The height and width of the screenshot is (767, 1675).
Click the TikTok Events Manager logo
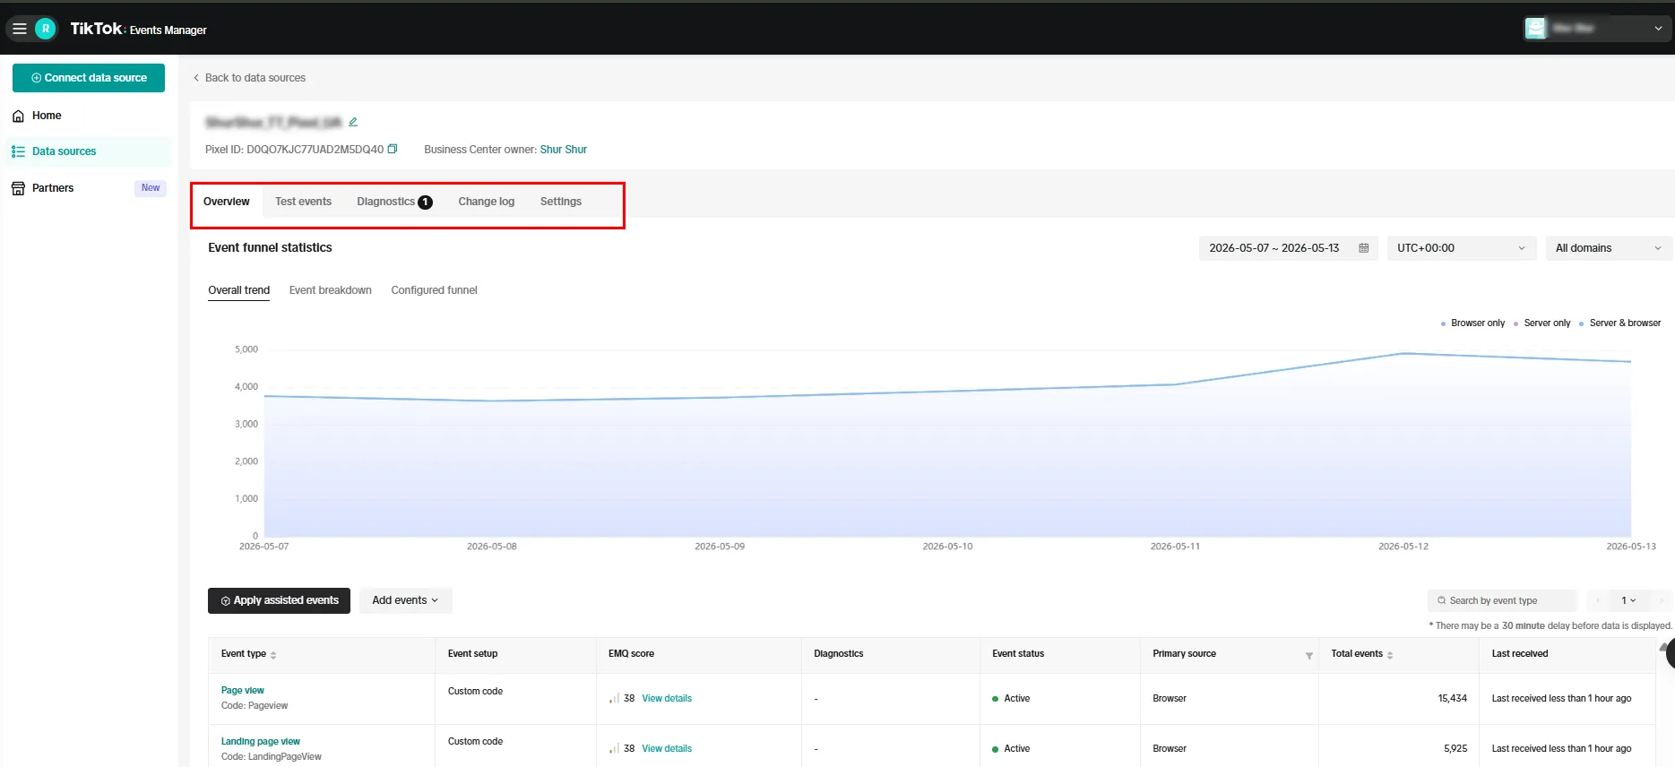(138, 29)
